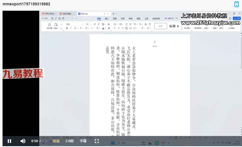Image resolution: width=242 pixels, height=147 pixels.
Task: Expand the font name dropdown showing 宋体
Action: pyautogui.click(x=82, y=24)
